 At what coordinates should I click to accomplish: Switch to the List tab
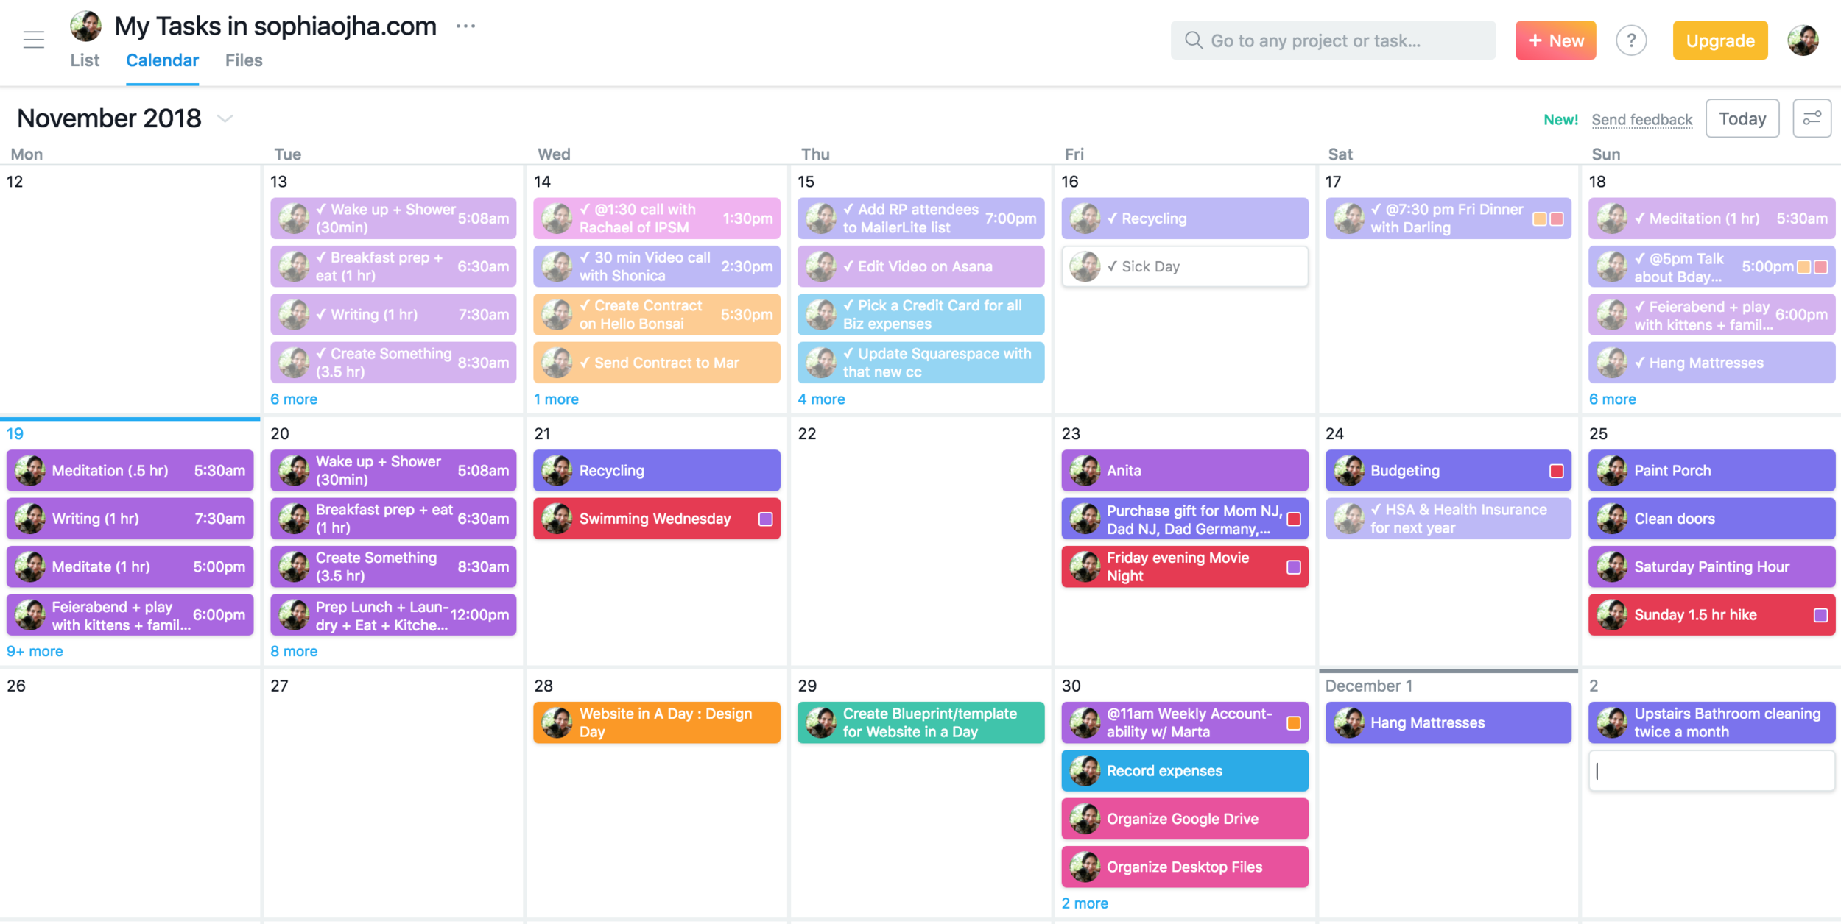coord(85,60)
